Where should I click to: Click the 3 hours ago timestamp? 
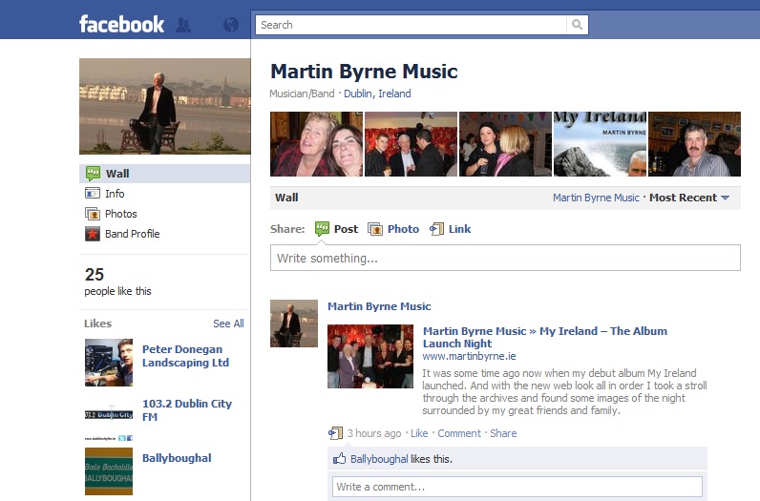374,433
